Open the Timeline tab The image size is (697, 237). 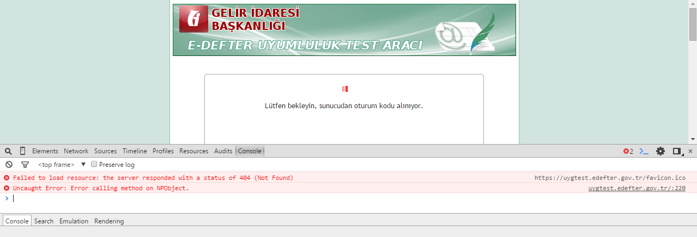135,151
